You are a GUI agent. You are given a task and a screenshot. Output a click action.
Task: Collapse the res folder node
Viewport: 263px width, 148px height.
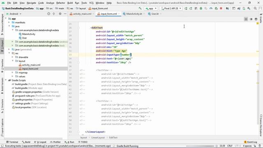(x=9, y=53)
